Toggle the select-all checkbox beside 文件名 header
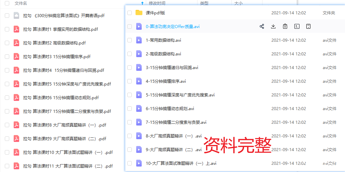The image size is (345, 172). [x=7, y=3]
